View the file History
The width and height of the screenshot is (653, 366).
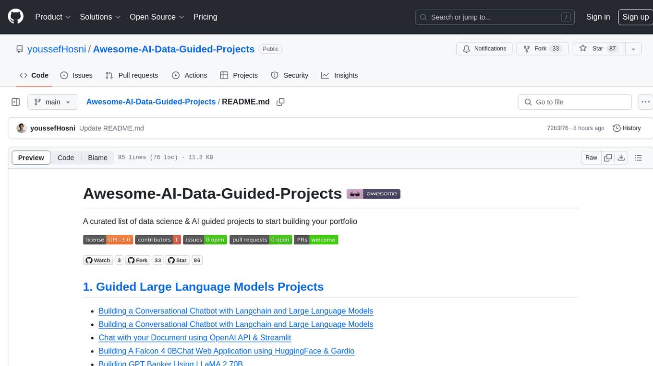[x=627, y=128]
